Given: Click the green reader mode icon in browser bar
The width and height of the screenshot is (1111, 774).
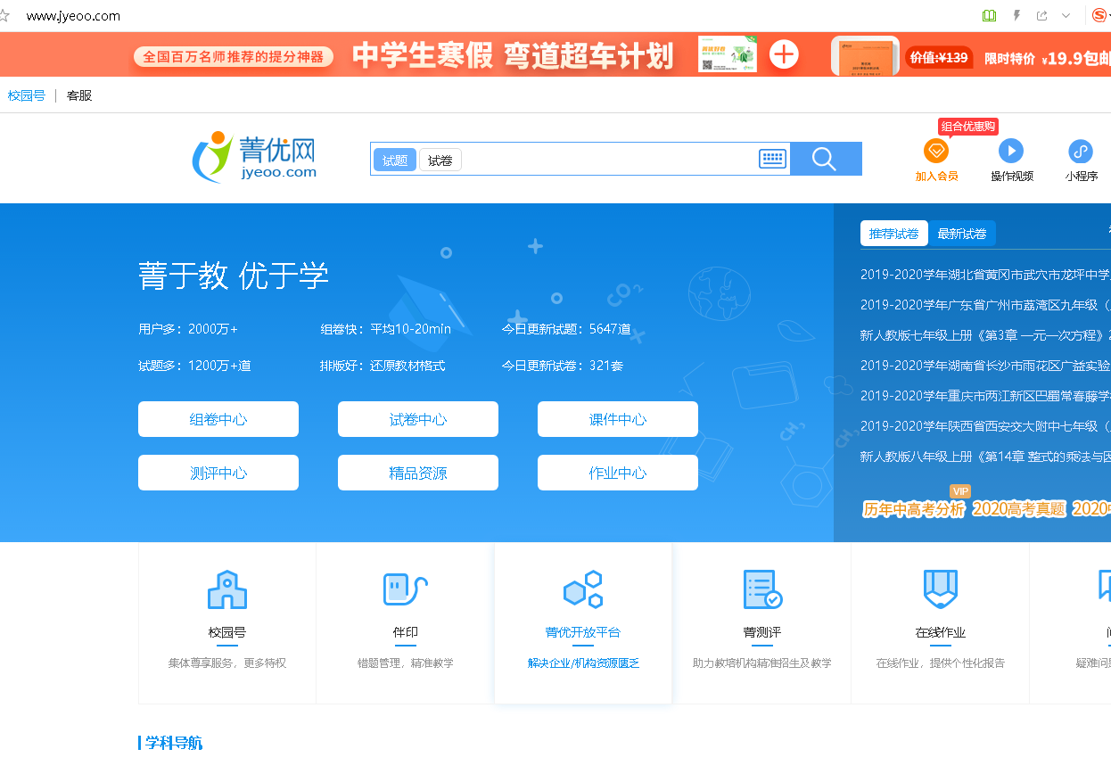Looking at the screenshot, I should pyautogui.click(x=989, y=15).
